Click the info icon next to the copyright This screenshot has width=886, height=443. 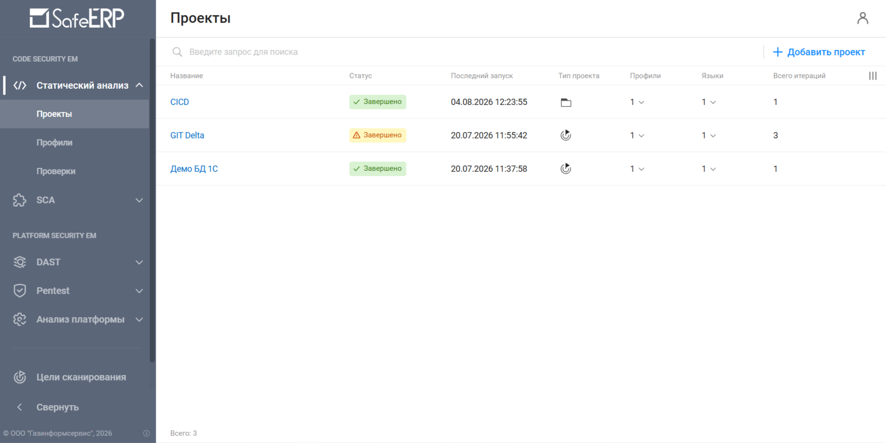click(x=147, y=433)
